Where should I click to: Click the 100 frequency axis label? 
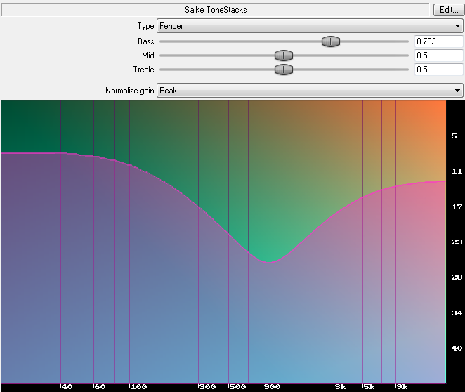[138, 386]
